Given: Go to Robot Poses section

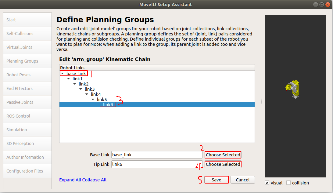Looking at the screenshot, I should (18, 75).
